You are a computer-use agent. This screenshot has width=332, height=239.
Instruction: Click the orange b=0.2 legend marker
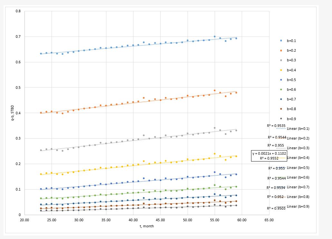click(x=281, y=51)
